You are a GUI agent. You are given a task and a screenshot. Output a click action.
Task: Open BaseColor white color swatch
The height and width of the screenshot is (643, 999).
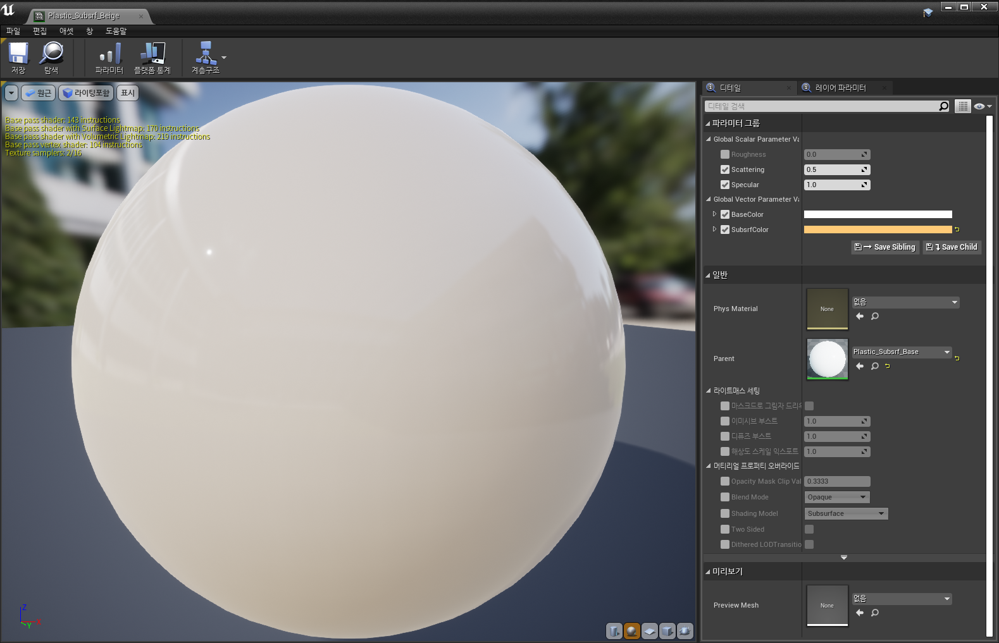click(878, 214)
